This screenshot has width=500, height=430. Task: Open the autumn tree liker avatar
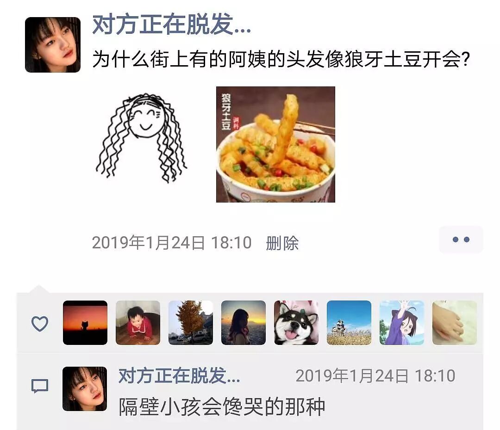(x=191, y=323)
